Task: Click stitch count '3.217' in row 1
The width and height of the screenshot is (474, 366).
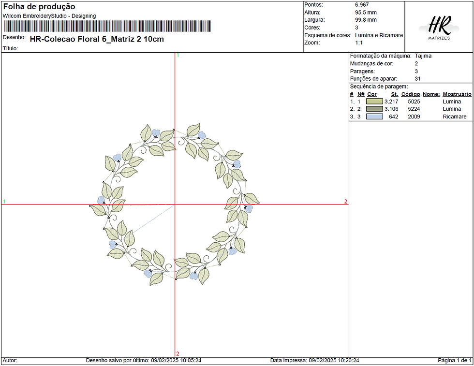Action: coord(391,102)
